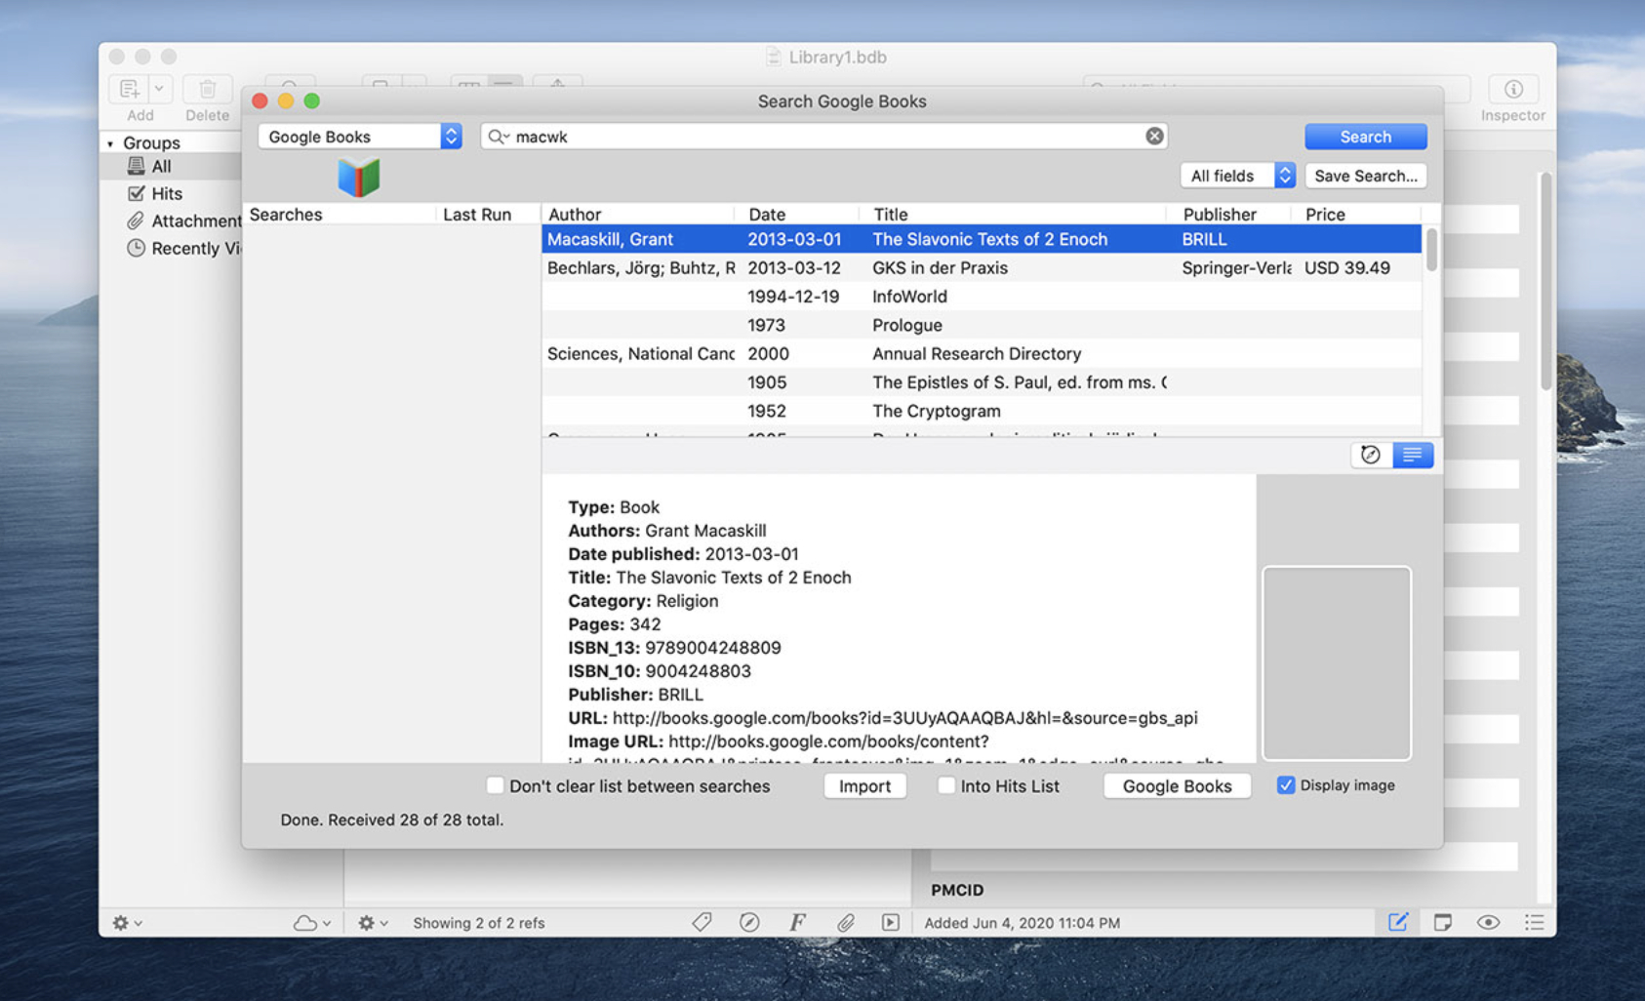The image size is (1645, 1001).
Task: Open the cloud sync menu icon
Action: coord(310,922)
